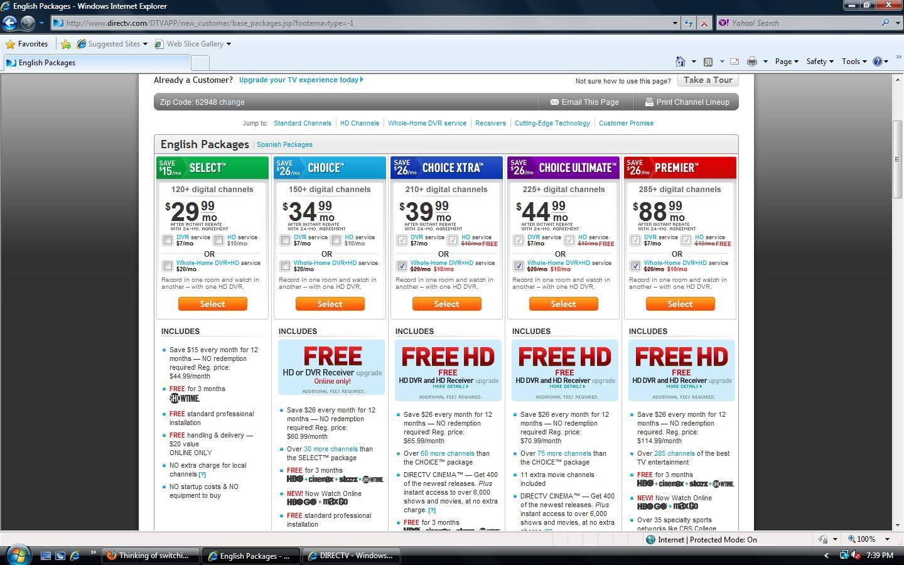904x565 pixels.
Task: Click the scrollbar down arrow
Action: click(898, 525)
